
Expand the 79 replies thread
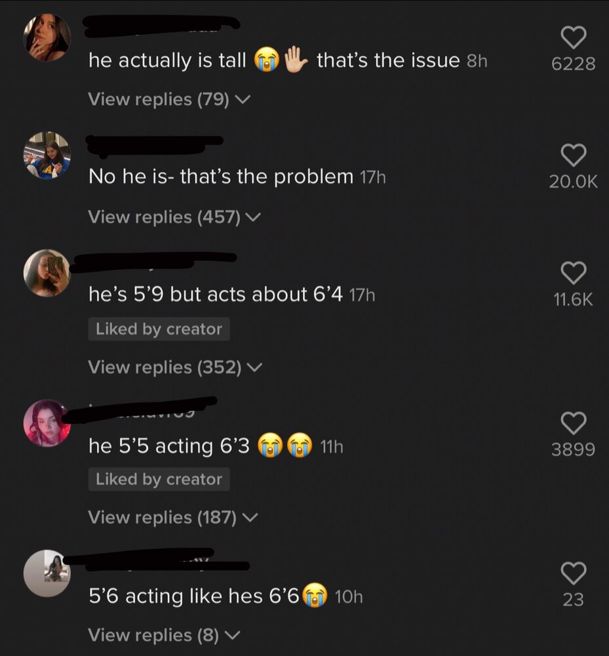[x=169, y=100]
